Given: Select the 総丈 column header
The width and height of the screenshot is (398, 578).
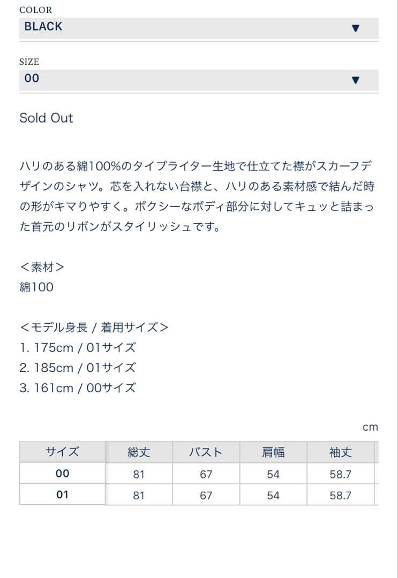Looking at the screenshot, I should coord(139,452).
